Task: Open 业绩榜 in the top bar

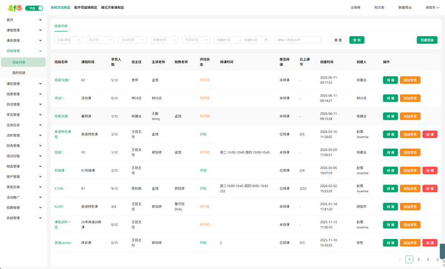Action: [x=355, y=8]
